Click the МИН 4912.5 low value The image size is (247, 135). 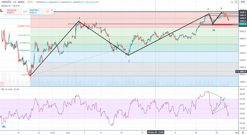66,2
